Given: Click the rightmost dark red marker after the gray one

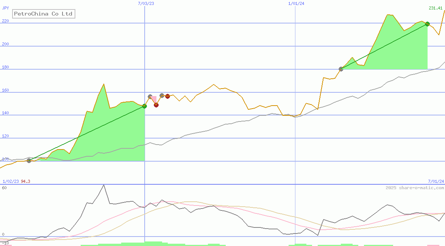Looking at the screenshot, I should (x=167, y=96).
